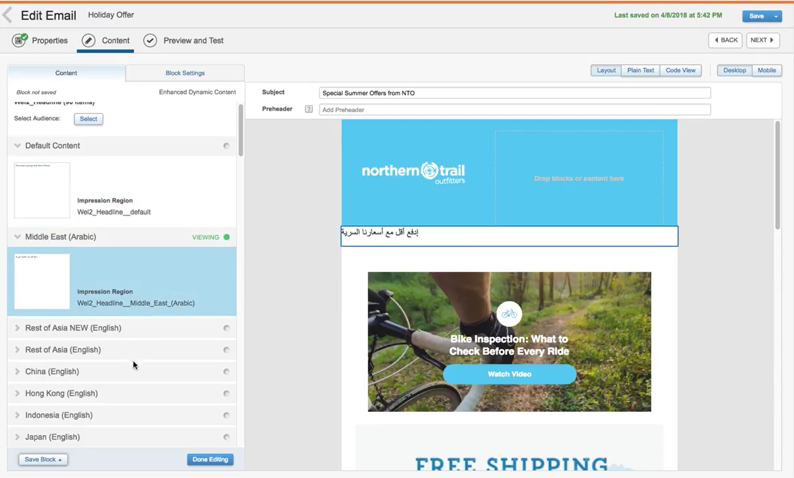Collapse the Middle East (Arabic) section
The width and height of the screenshot is (794, 478).
[17, 237]
